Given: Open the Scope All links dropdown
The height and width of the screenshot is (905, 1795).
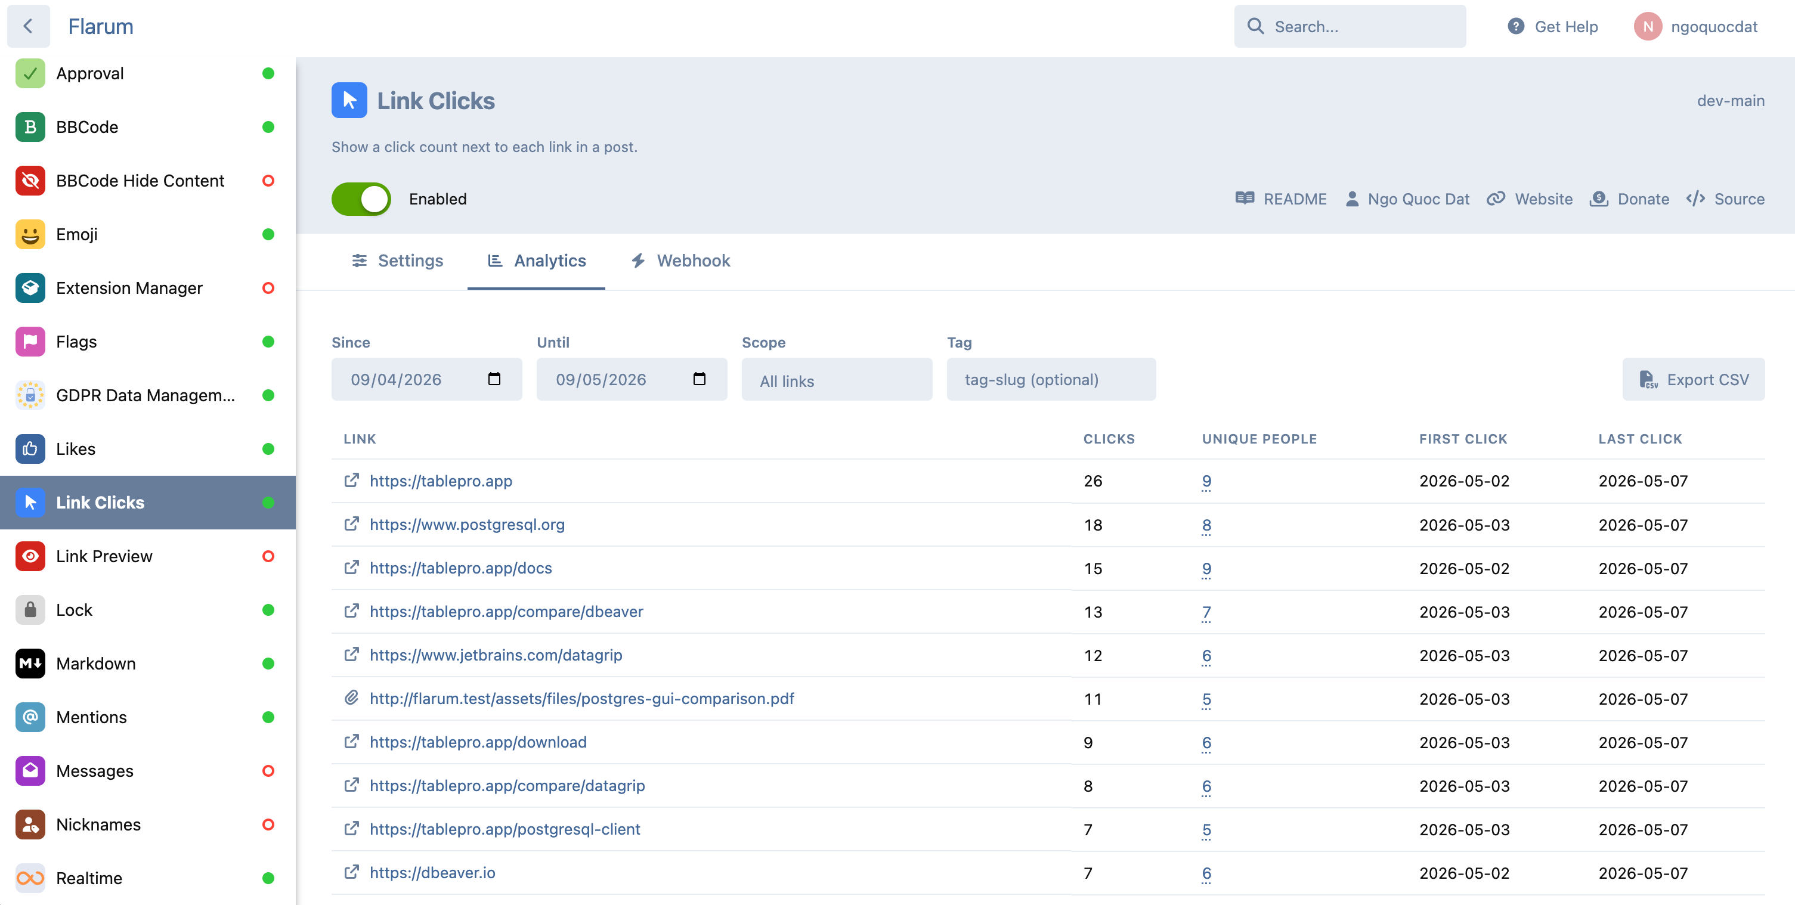Looking at the screenshot, I should tap(837, 380).
